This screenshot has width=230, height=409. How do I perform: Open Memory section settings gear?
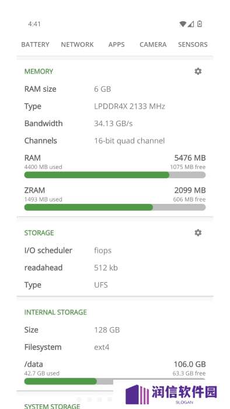(x=198, y=71)
